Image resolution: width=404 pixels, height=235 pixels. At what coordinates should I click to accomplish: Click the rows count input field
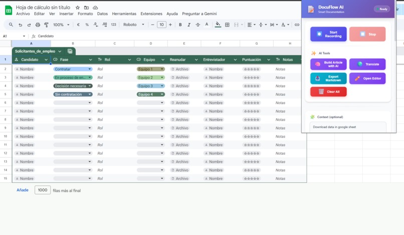click(x=43, y=190)
